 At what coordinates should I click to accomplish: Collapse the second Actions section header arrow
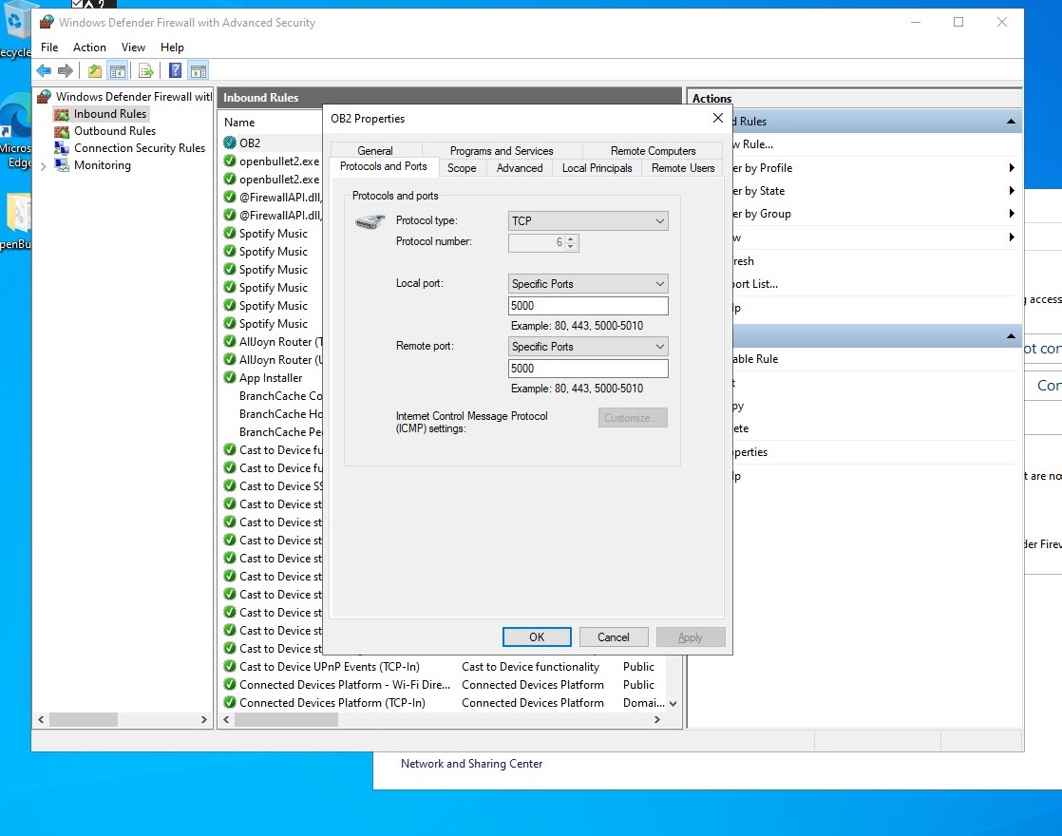[x=1011, y=336]
